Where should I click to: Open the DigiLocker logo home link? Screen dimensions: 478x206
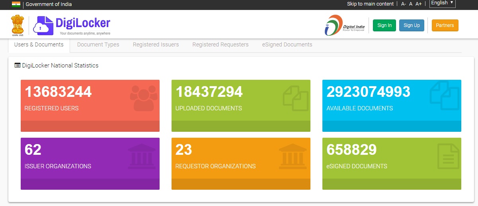point(72,26)
